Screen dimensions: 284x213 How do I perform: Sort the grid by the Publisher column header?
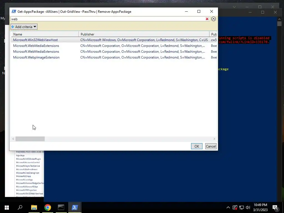tap(144, 34)
